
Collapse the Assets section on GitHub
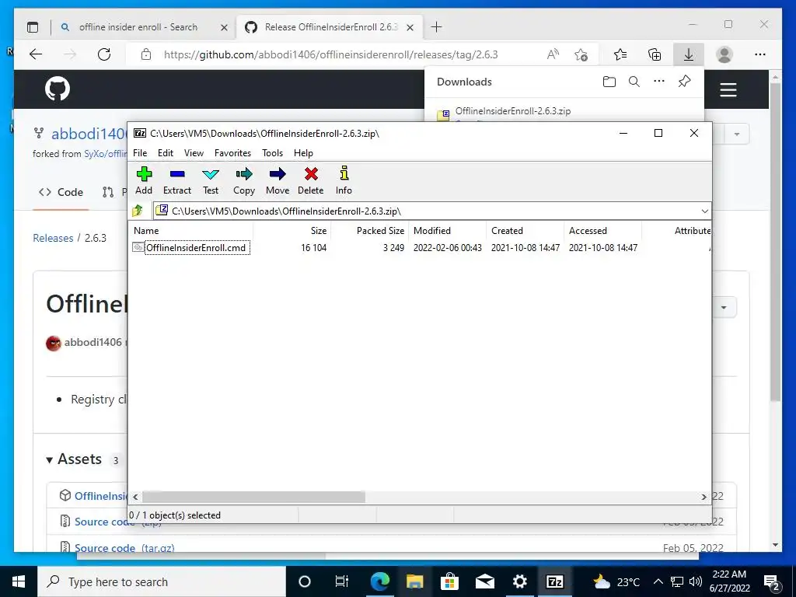click(74, 459)
